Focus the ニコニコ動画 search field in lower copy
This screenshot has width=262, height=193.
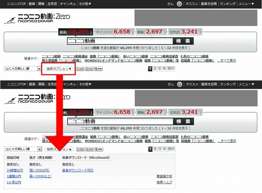[x=120, y=121]
